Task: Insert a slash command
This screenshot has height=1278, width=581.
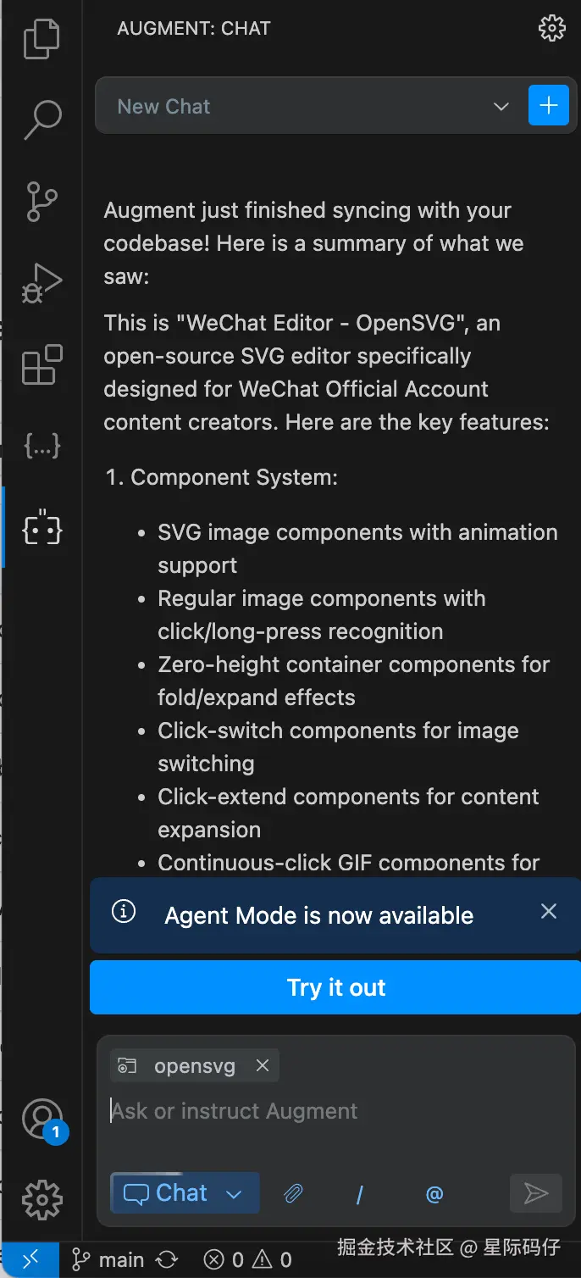Action: [360, 1194]
